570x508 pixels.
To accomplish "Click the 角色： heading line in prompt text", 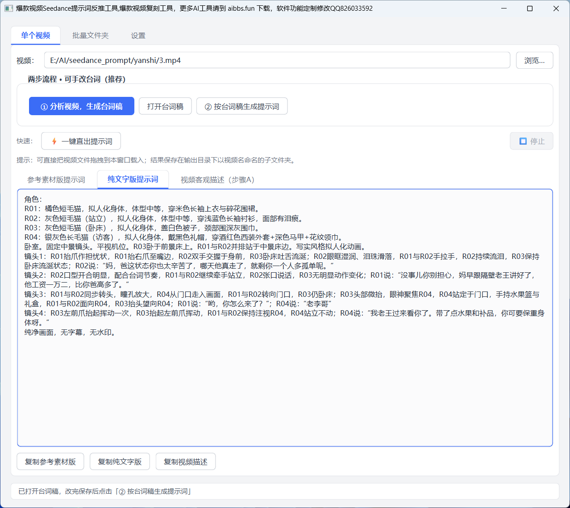I will click(33, 200).
